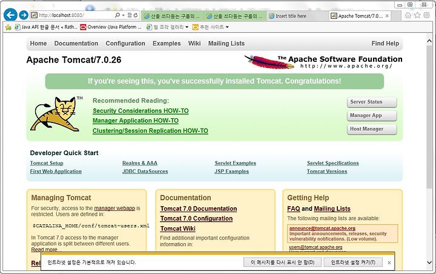Open browser Tools gear icon
The image size is (436, 274).
426,15
